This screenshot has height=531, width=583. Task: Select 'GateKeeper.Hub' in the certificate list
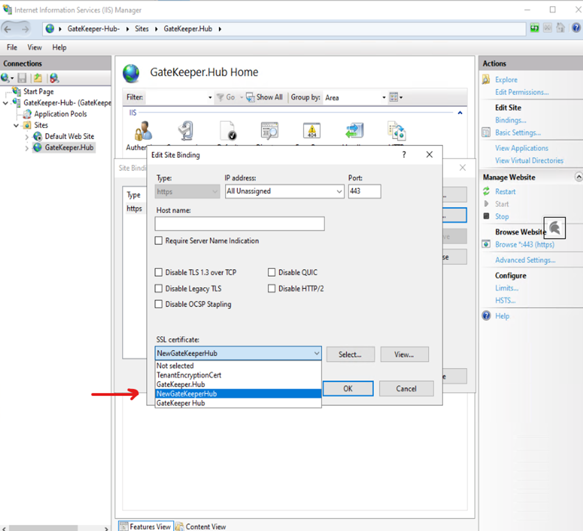pyautogui.click(x=238, y=384)
